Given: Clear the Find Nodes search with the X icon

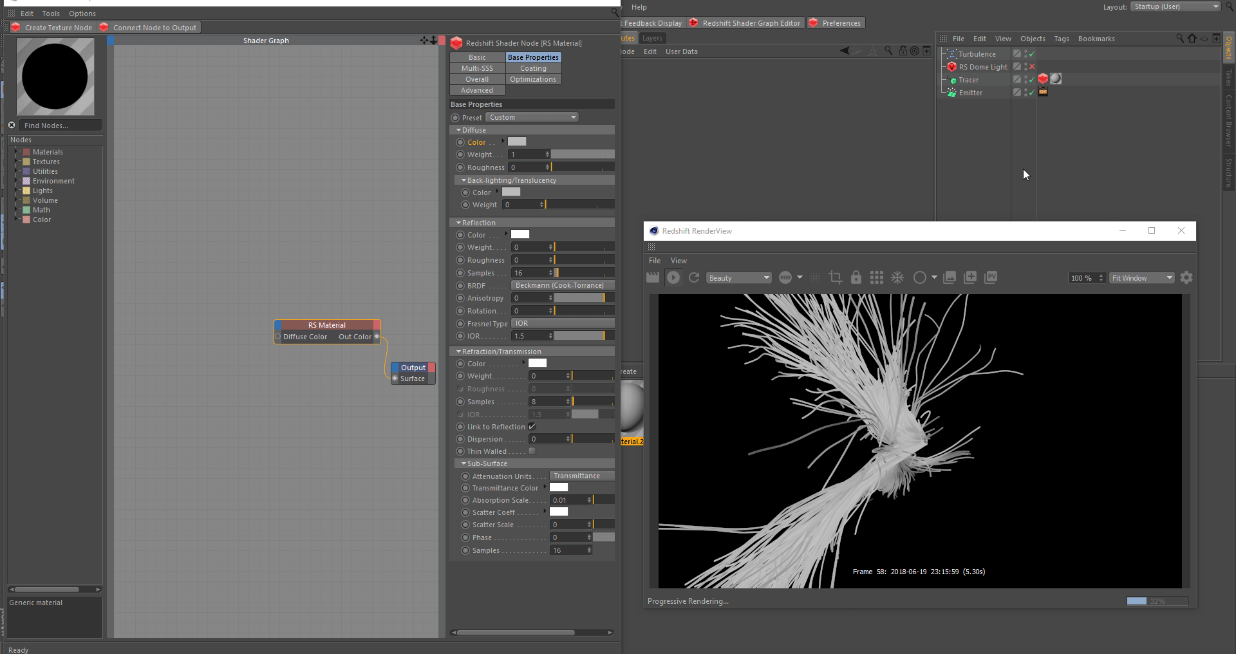Looking at the screenshot, I should 12,125.
